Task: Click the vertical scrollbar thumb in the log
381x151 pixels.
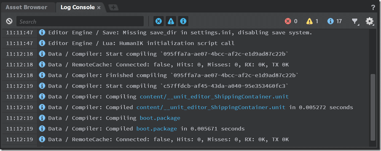Action: coord(373,107)
